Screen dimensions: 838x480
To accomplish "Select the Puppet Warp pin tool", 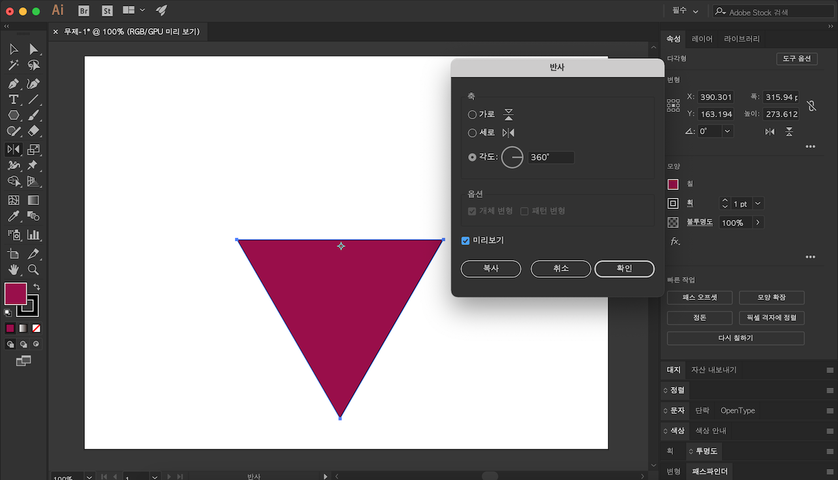I will tap(33, 166).
